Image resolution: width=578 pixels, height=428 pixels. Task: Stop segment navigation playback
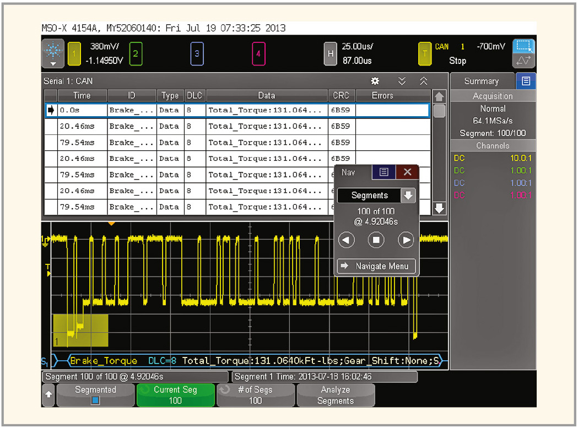(x=376, y=240)
